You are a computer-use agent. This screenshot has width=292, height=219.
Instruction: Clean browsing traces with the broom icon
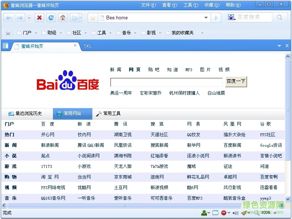243,212
